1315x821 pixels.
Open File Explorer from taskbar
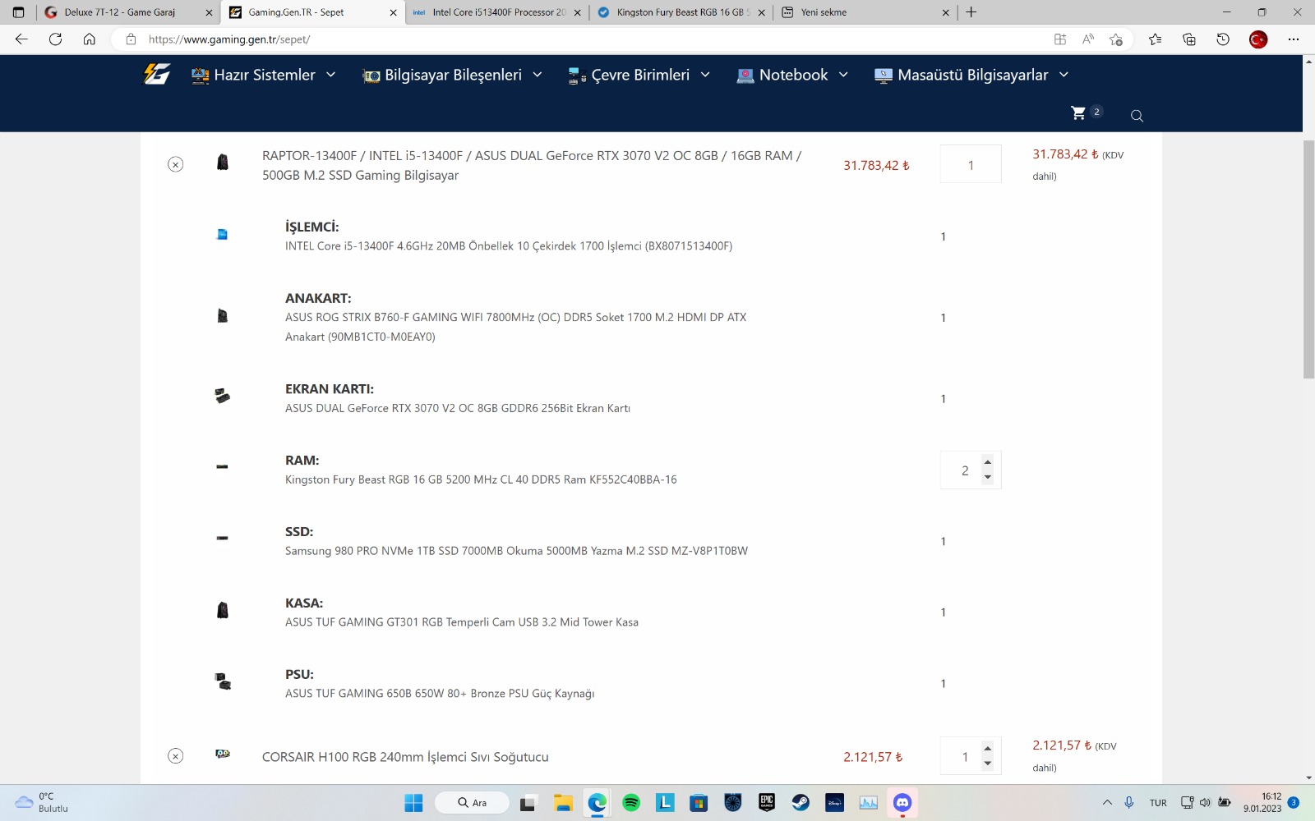pyautogui.click(x=563, y=802)
